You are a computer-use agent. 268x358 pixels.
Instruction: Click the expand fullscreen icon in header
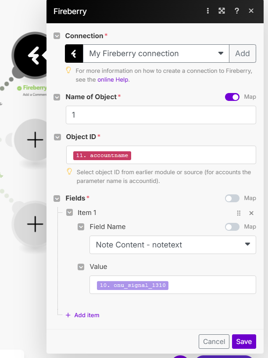(222, 11)
